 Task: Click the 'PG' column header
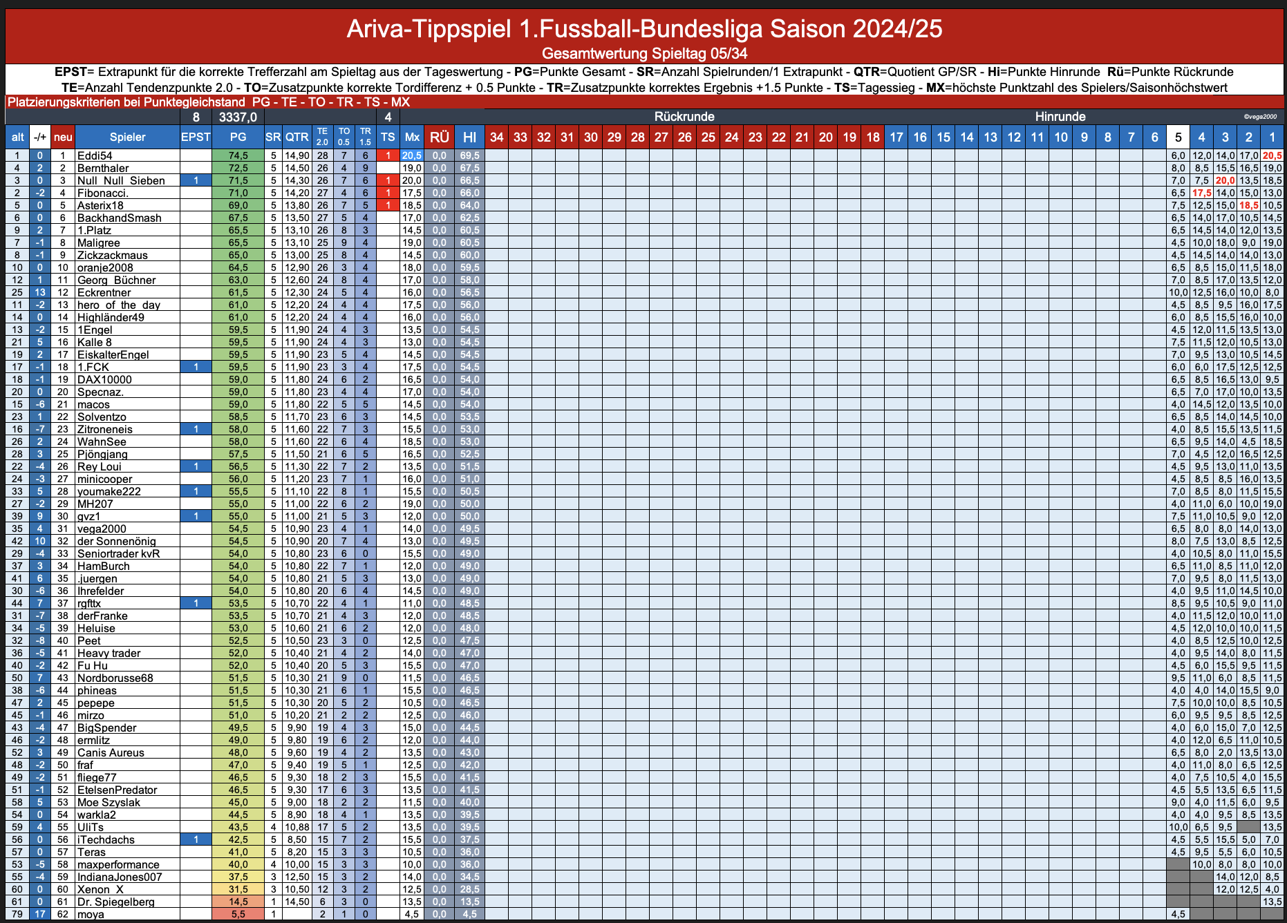(x=238, y=137)
